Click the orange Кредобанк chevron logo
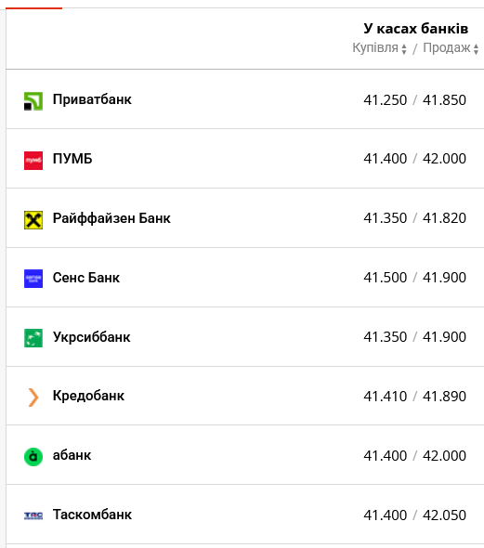Image resolution: width=484 pixels, height=548 pixels. (x=33, y=398)
